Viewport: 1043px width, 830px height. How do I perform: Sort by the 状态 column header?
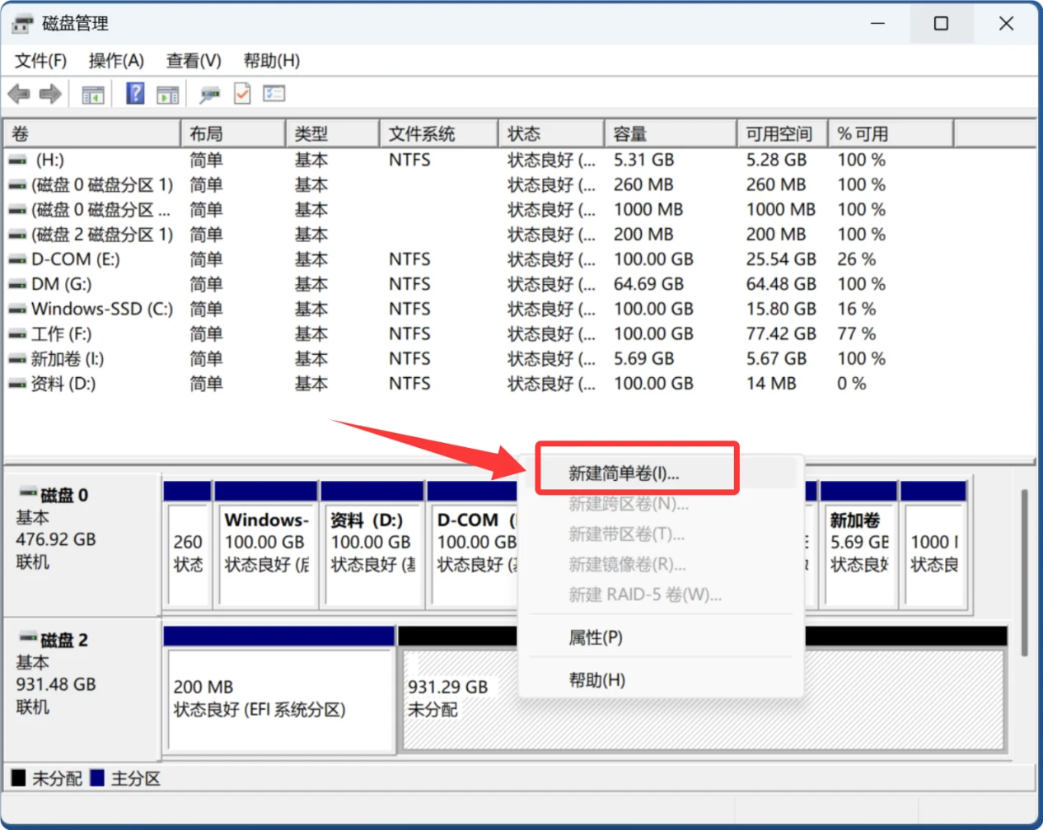tap(551, 133)
